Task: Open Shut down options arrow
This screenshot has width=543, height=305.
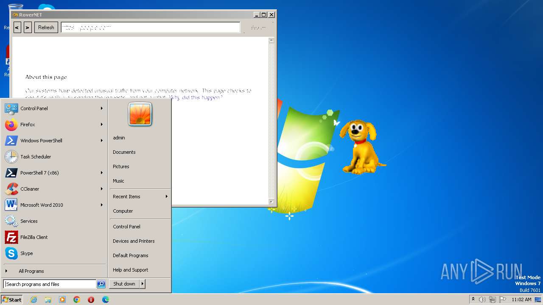Action: [143, 284]
